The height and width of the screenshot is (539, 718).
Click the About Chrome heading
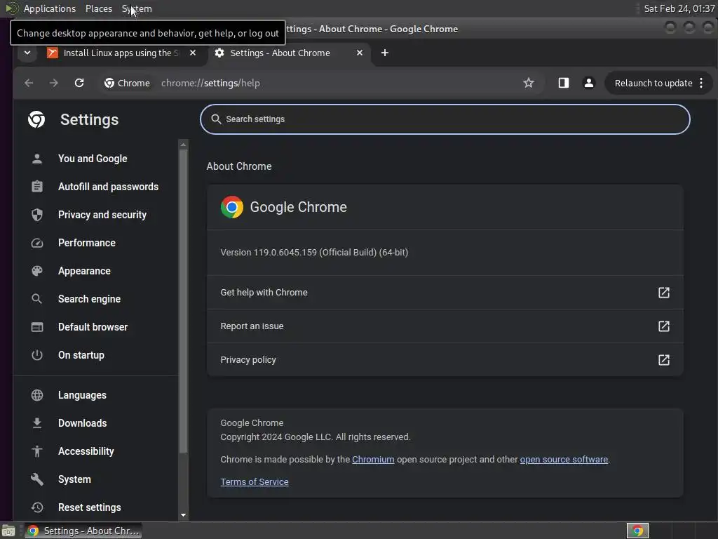point(239,166)
